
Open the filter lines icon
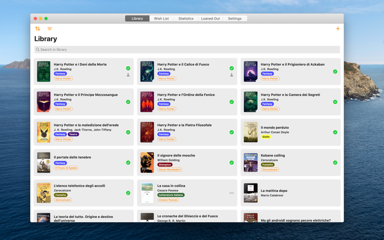coord(50,29)
